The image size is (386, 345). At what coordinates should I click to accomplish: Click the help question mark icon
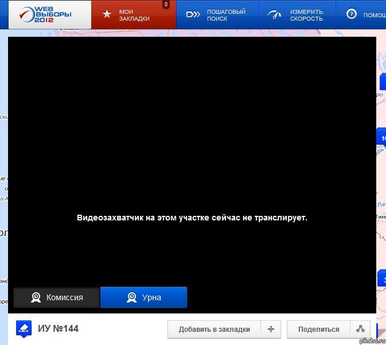[x=351, y=14]
